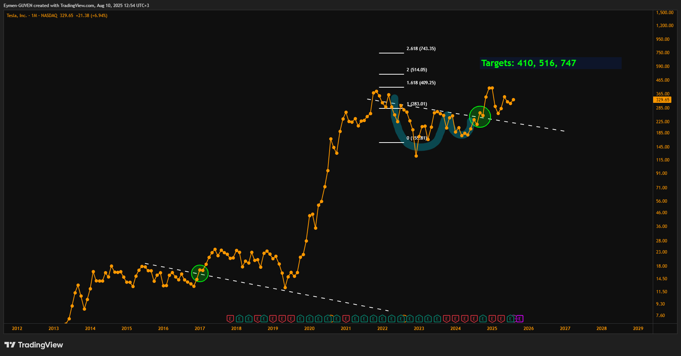The height and width of the screenshot is (356, 681).
Task: Click the 1M interval in chart legend
Action: pyautogui.click(x=34, y=16)
